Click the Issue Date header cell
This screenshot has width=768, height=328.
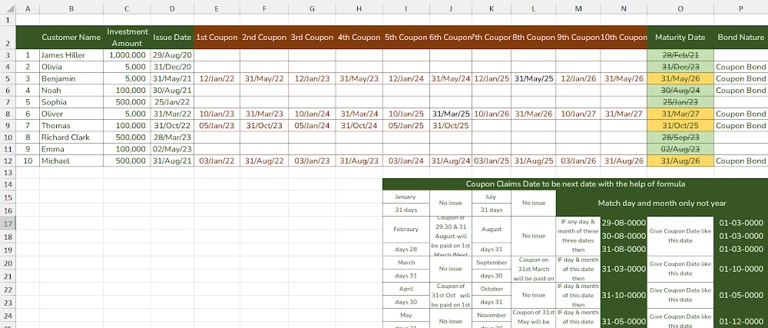172,37
